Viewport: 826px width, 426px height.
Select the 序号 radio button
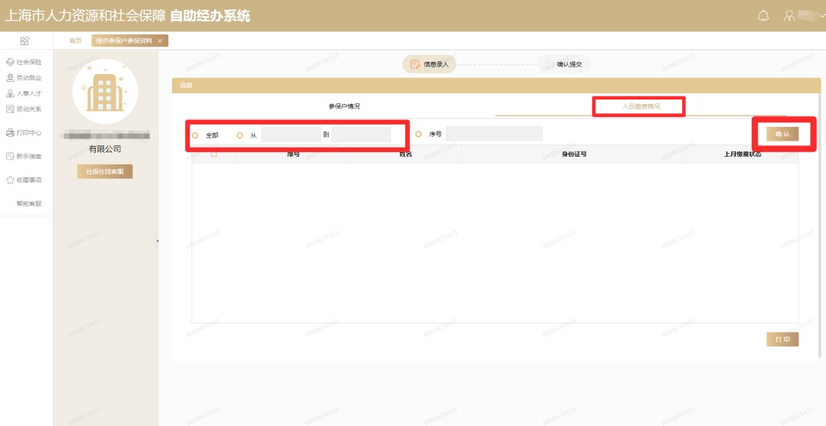[418, 134]
